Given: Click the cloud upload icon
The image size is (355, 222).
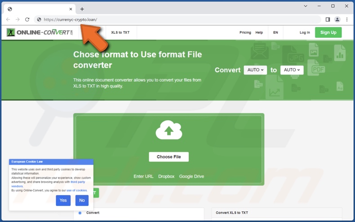Looking at the screenshot, I should coord(169,131).
